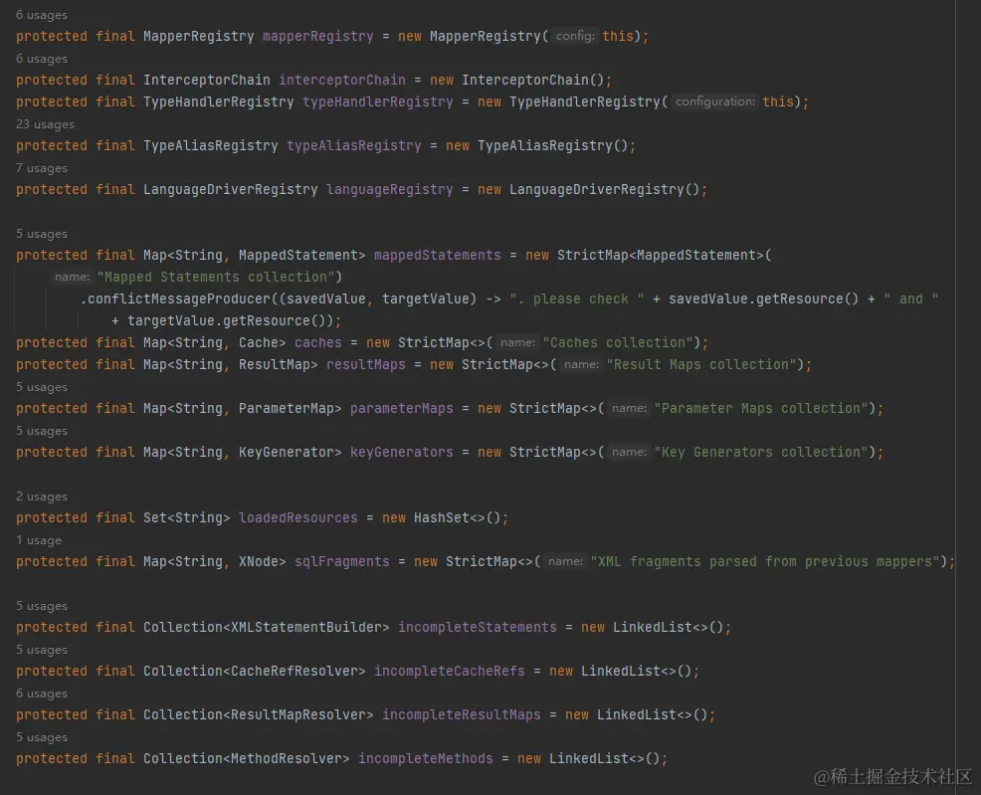Image resolution: width=981 pixels, height=795 pixels.
Task: Click the typeHandlerRegistry field name
Action: pos(377,101)
